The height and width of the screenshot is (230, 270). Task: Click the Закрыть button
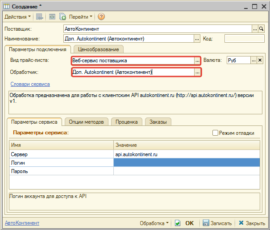252,223
